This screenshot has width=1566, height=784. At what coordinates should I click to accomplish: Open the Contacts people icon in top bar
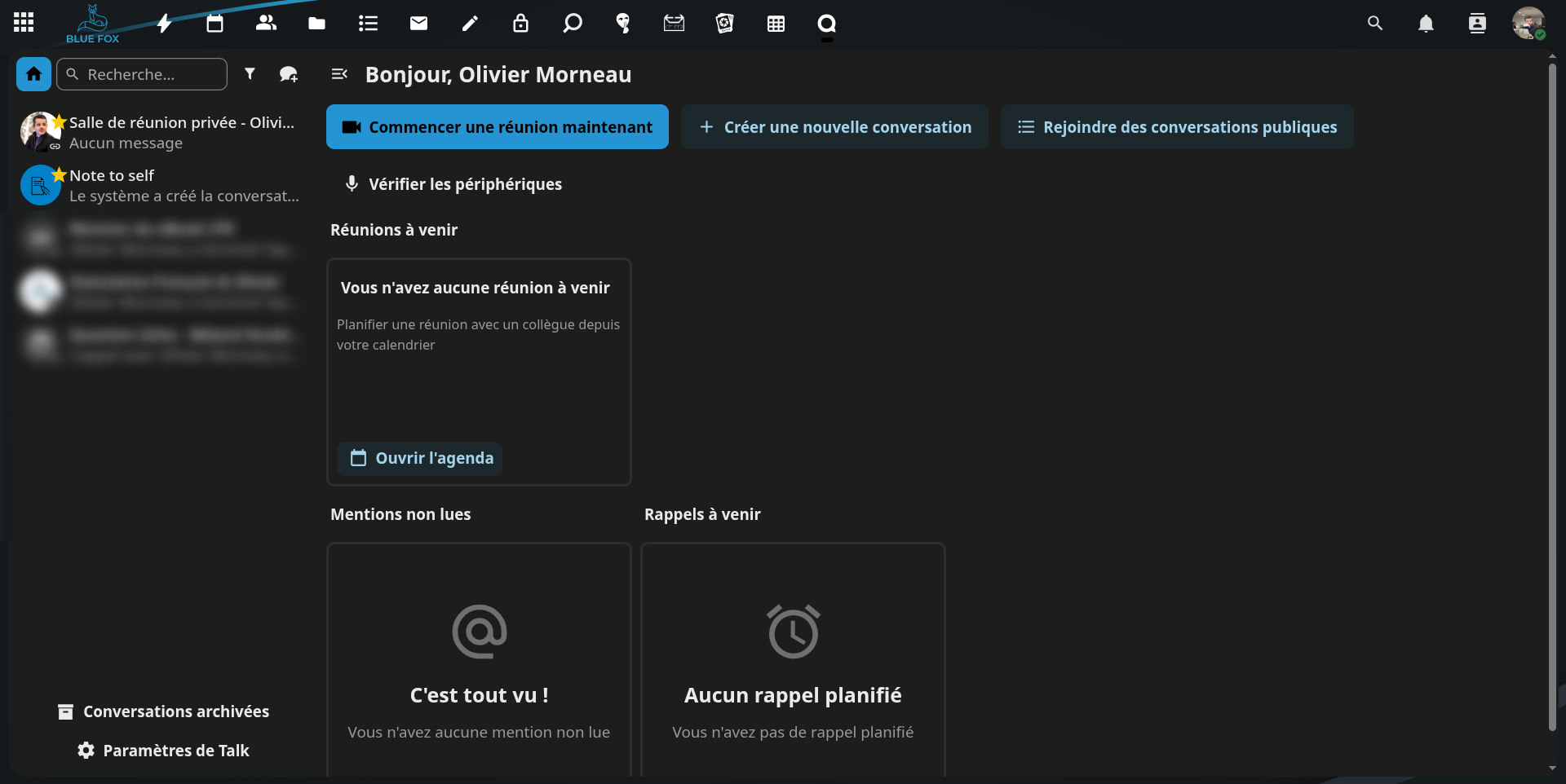pyautogui.click(x=266, y=24)
